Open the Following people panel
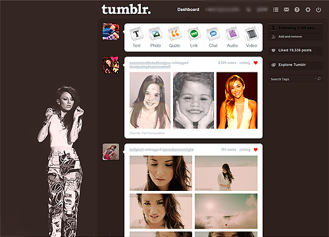 [295, 28]
